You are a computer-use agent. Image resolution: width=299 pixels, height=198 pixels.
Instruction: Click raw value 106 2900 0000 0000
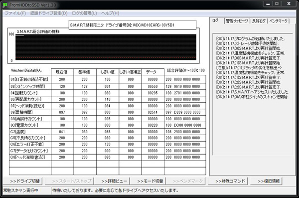[183, 132]
